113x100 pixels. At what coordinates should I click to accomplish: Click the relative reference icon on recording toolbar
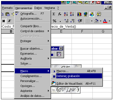tap(59, 54)
